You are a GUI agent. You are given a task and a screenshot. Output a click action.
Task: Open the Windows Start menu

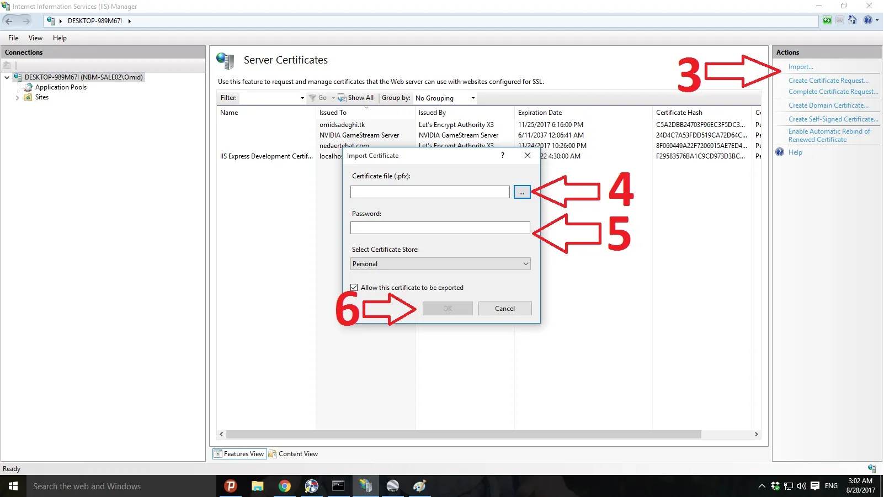(x=13, y=486)
